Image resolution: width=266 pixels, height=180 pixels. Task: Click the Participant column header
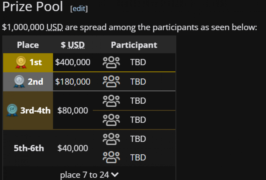[x=134, y=45]
